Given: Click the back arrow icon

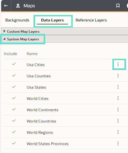Looking at the screenshot, I should 6,6.
